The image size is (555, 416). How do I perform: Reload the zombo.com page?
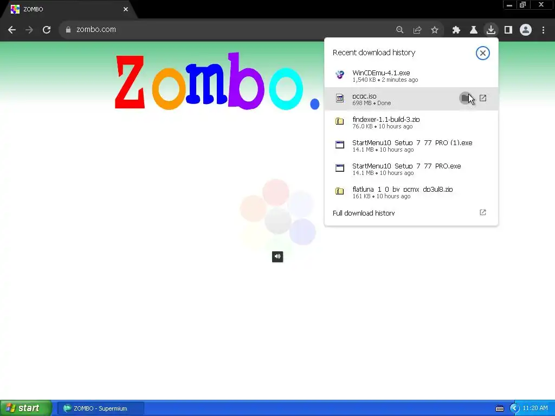click(x=47, y=30)
